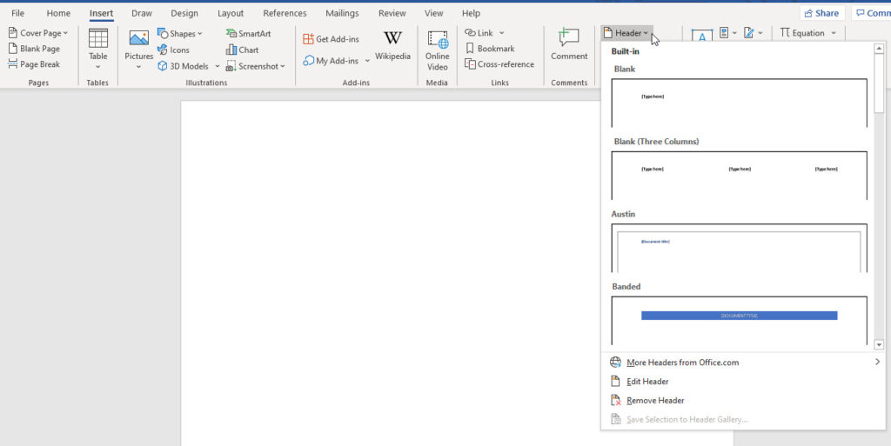Click the 3D Models button
This screenshot has height=446, width=891.
tap(183, 66)
